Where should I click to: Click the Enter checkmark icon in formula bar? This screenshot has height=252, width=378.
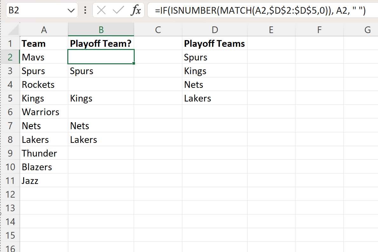[x=118, y=10]
